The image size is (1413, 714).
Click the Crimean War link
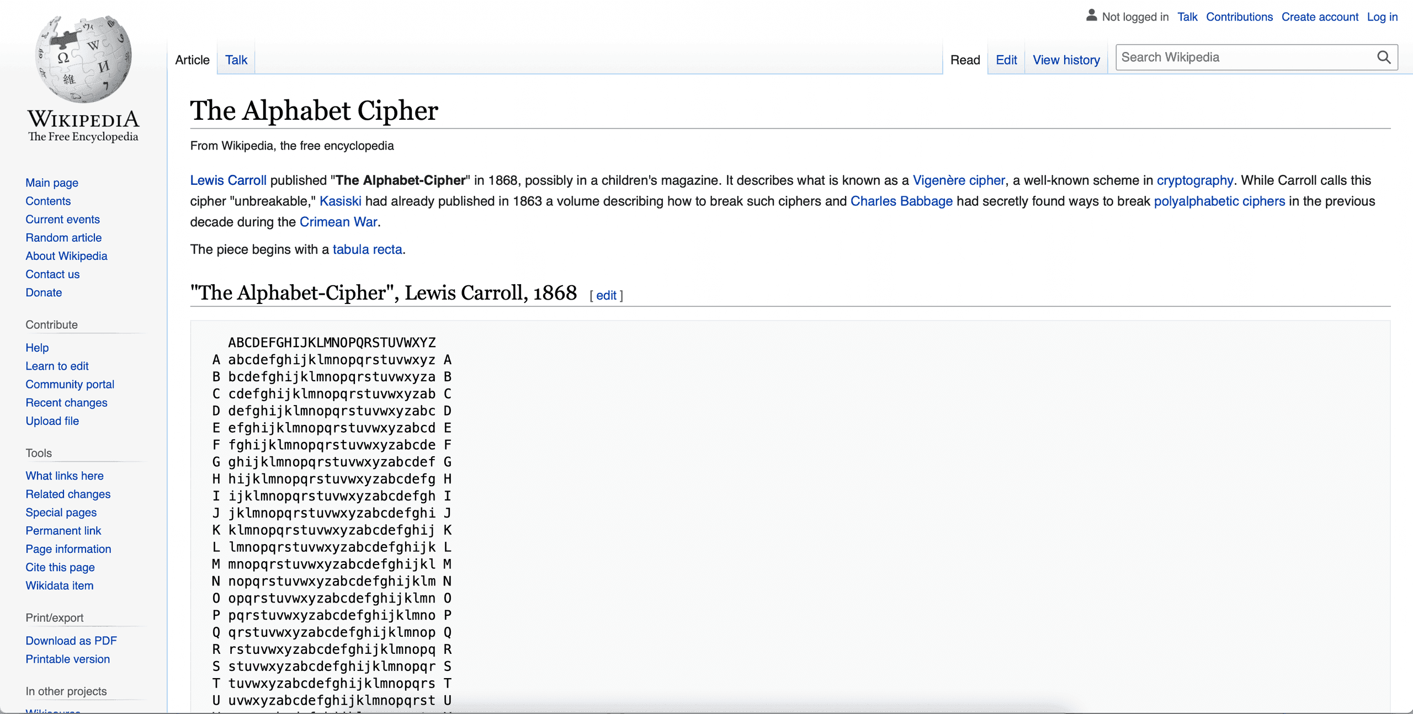338,222
